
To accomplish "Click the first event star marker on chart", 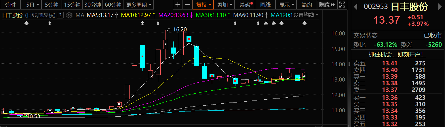I will (x=26, y=23).
